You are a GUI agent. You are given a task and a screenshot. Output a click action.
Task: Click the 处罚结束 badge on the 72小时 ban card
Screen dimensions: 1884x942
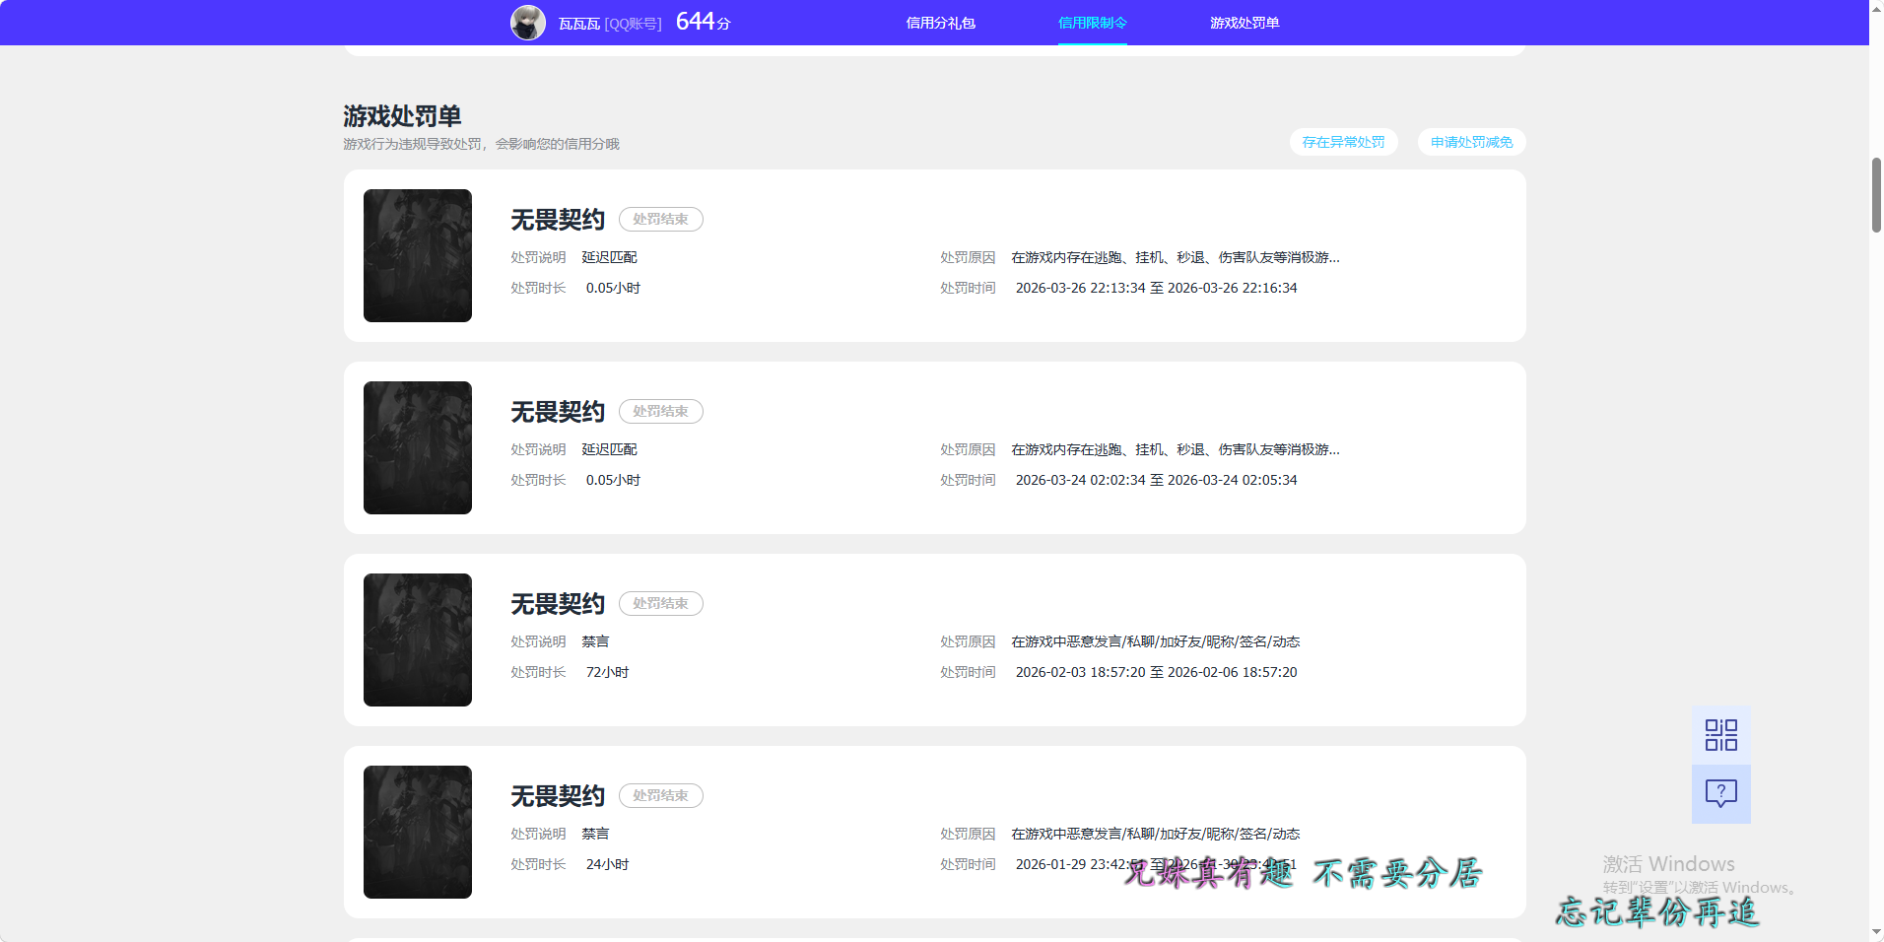[660, 603]
